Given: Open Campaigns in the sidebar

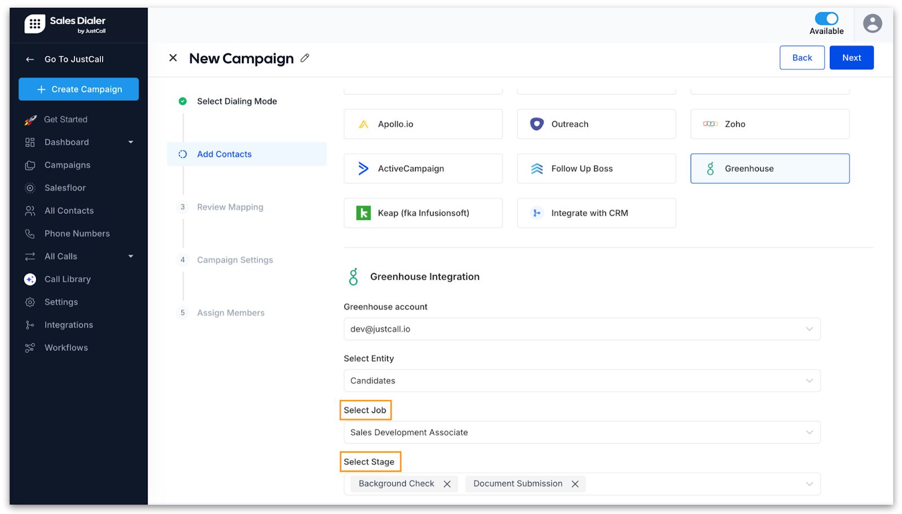Looking at the screenshot, I should pyautogui.click(x=68, y=165).
